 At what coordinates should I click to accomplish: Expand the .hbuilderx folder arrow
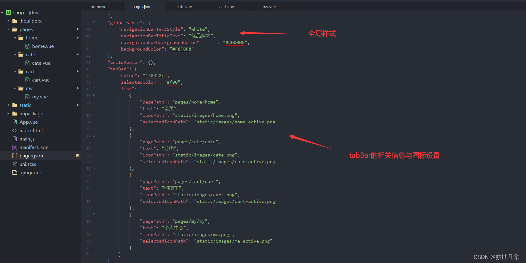click(8, 21)
